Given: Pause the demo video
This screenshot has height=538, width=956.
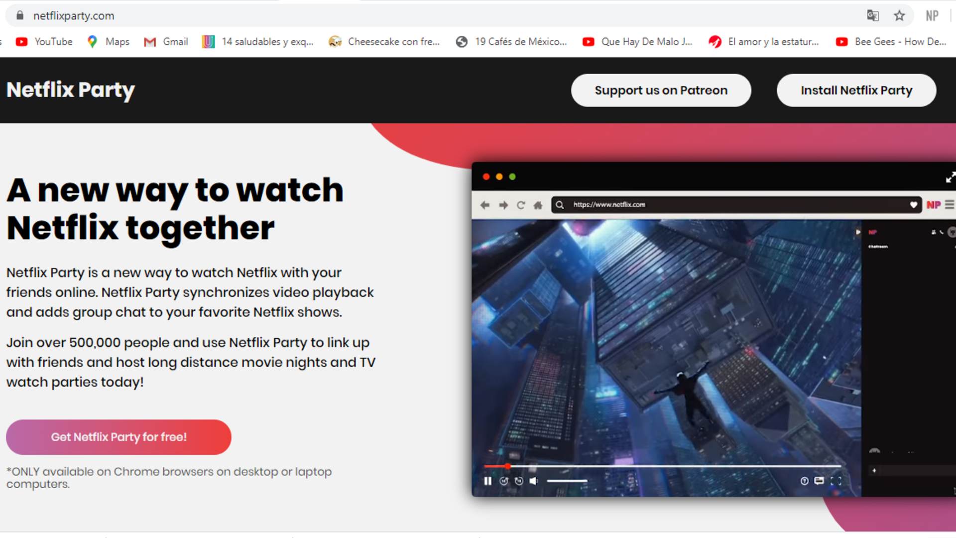Looking at the screenshot, I should 487,481.
